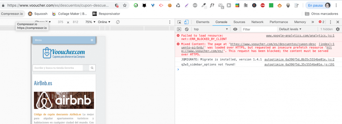Activate the eyedropper color picker extension
Screen dimensions: 342x124
tap(204, 6)
